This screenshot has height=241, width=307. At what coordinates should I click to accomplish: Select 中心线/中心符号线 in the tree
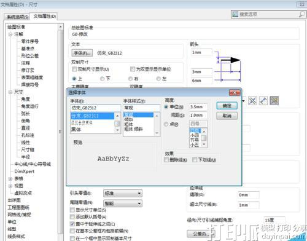click(x=33, y=164)
